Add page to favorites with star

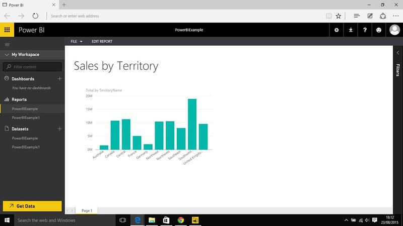[338, 16]
